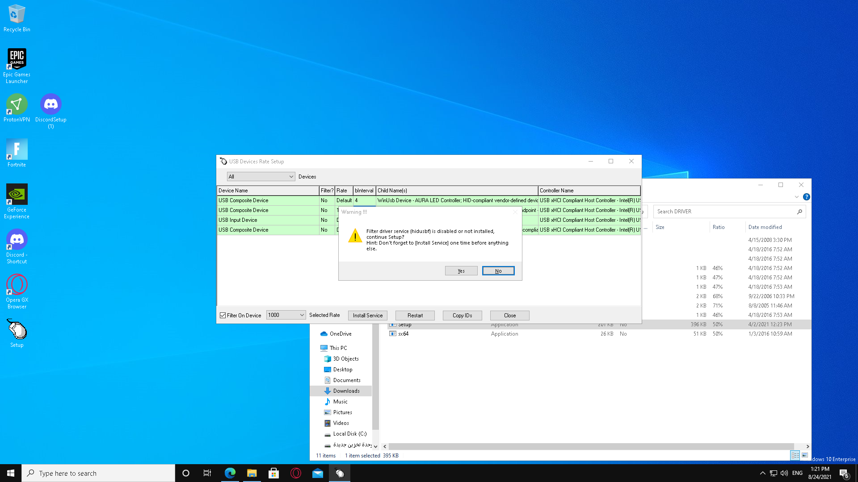
Task: Launch the Mail app from the taskbar
Action: coord(318,473)
